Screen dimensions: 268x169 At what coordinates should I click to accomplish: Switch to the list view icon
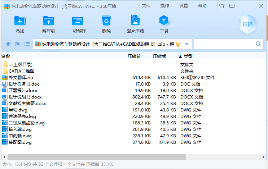pos(27,44)
